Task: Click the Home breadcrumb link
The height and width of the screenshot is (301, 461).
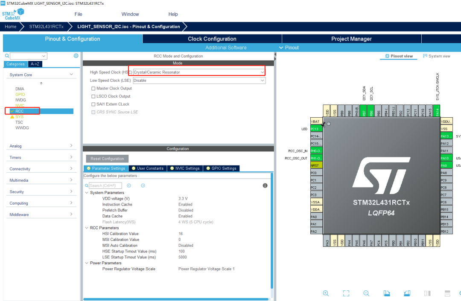Action: [x=11, y=26]
